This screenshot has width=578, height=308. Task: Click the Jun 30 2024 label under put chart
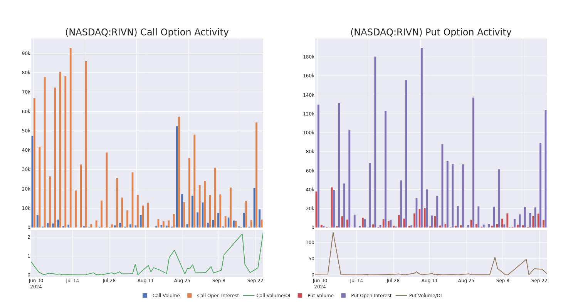click(320, 284)
